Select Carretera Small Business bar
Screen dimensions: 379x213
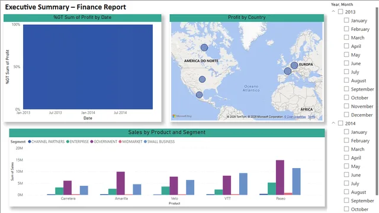(x=84, y=191)
